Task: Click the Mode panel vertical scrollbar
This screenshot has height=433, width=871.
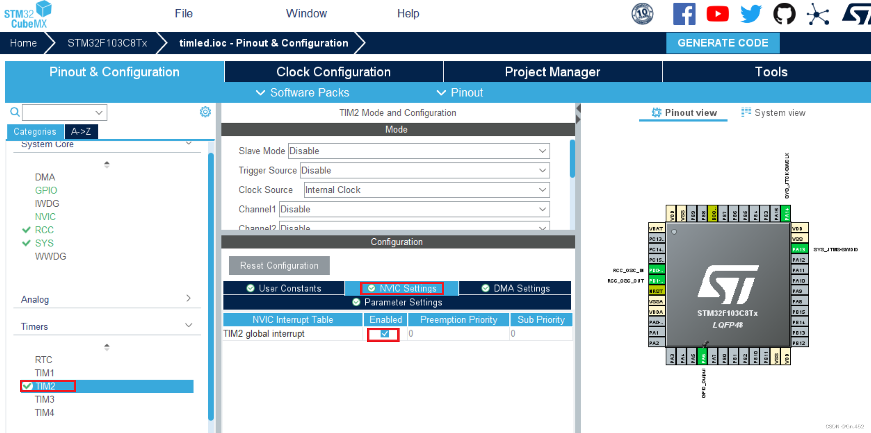Action: coord(572,159)
